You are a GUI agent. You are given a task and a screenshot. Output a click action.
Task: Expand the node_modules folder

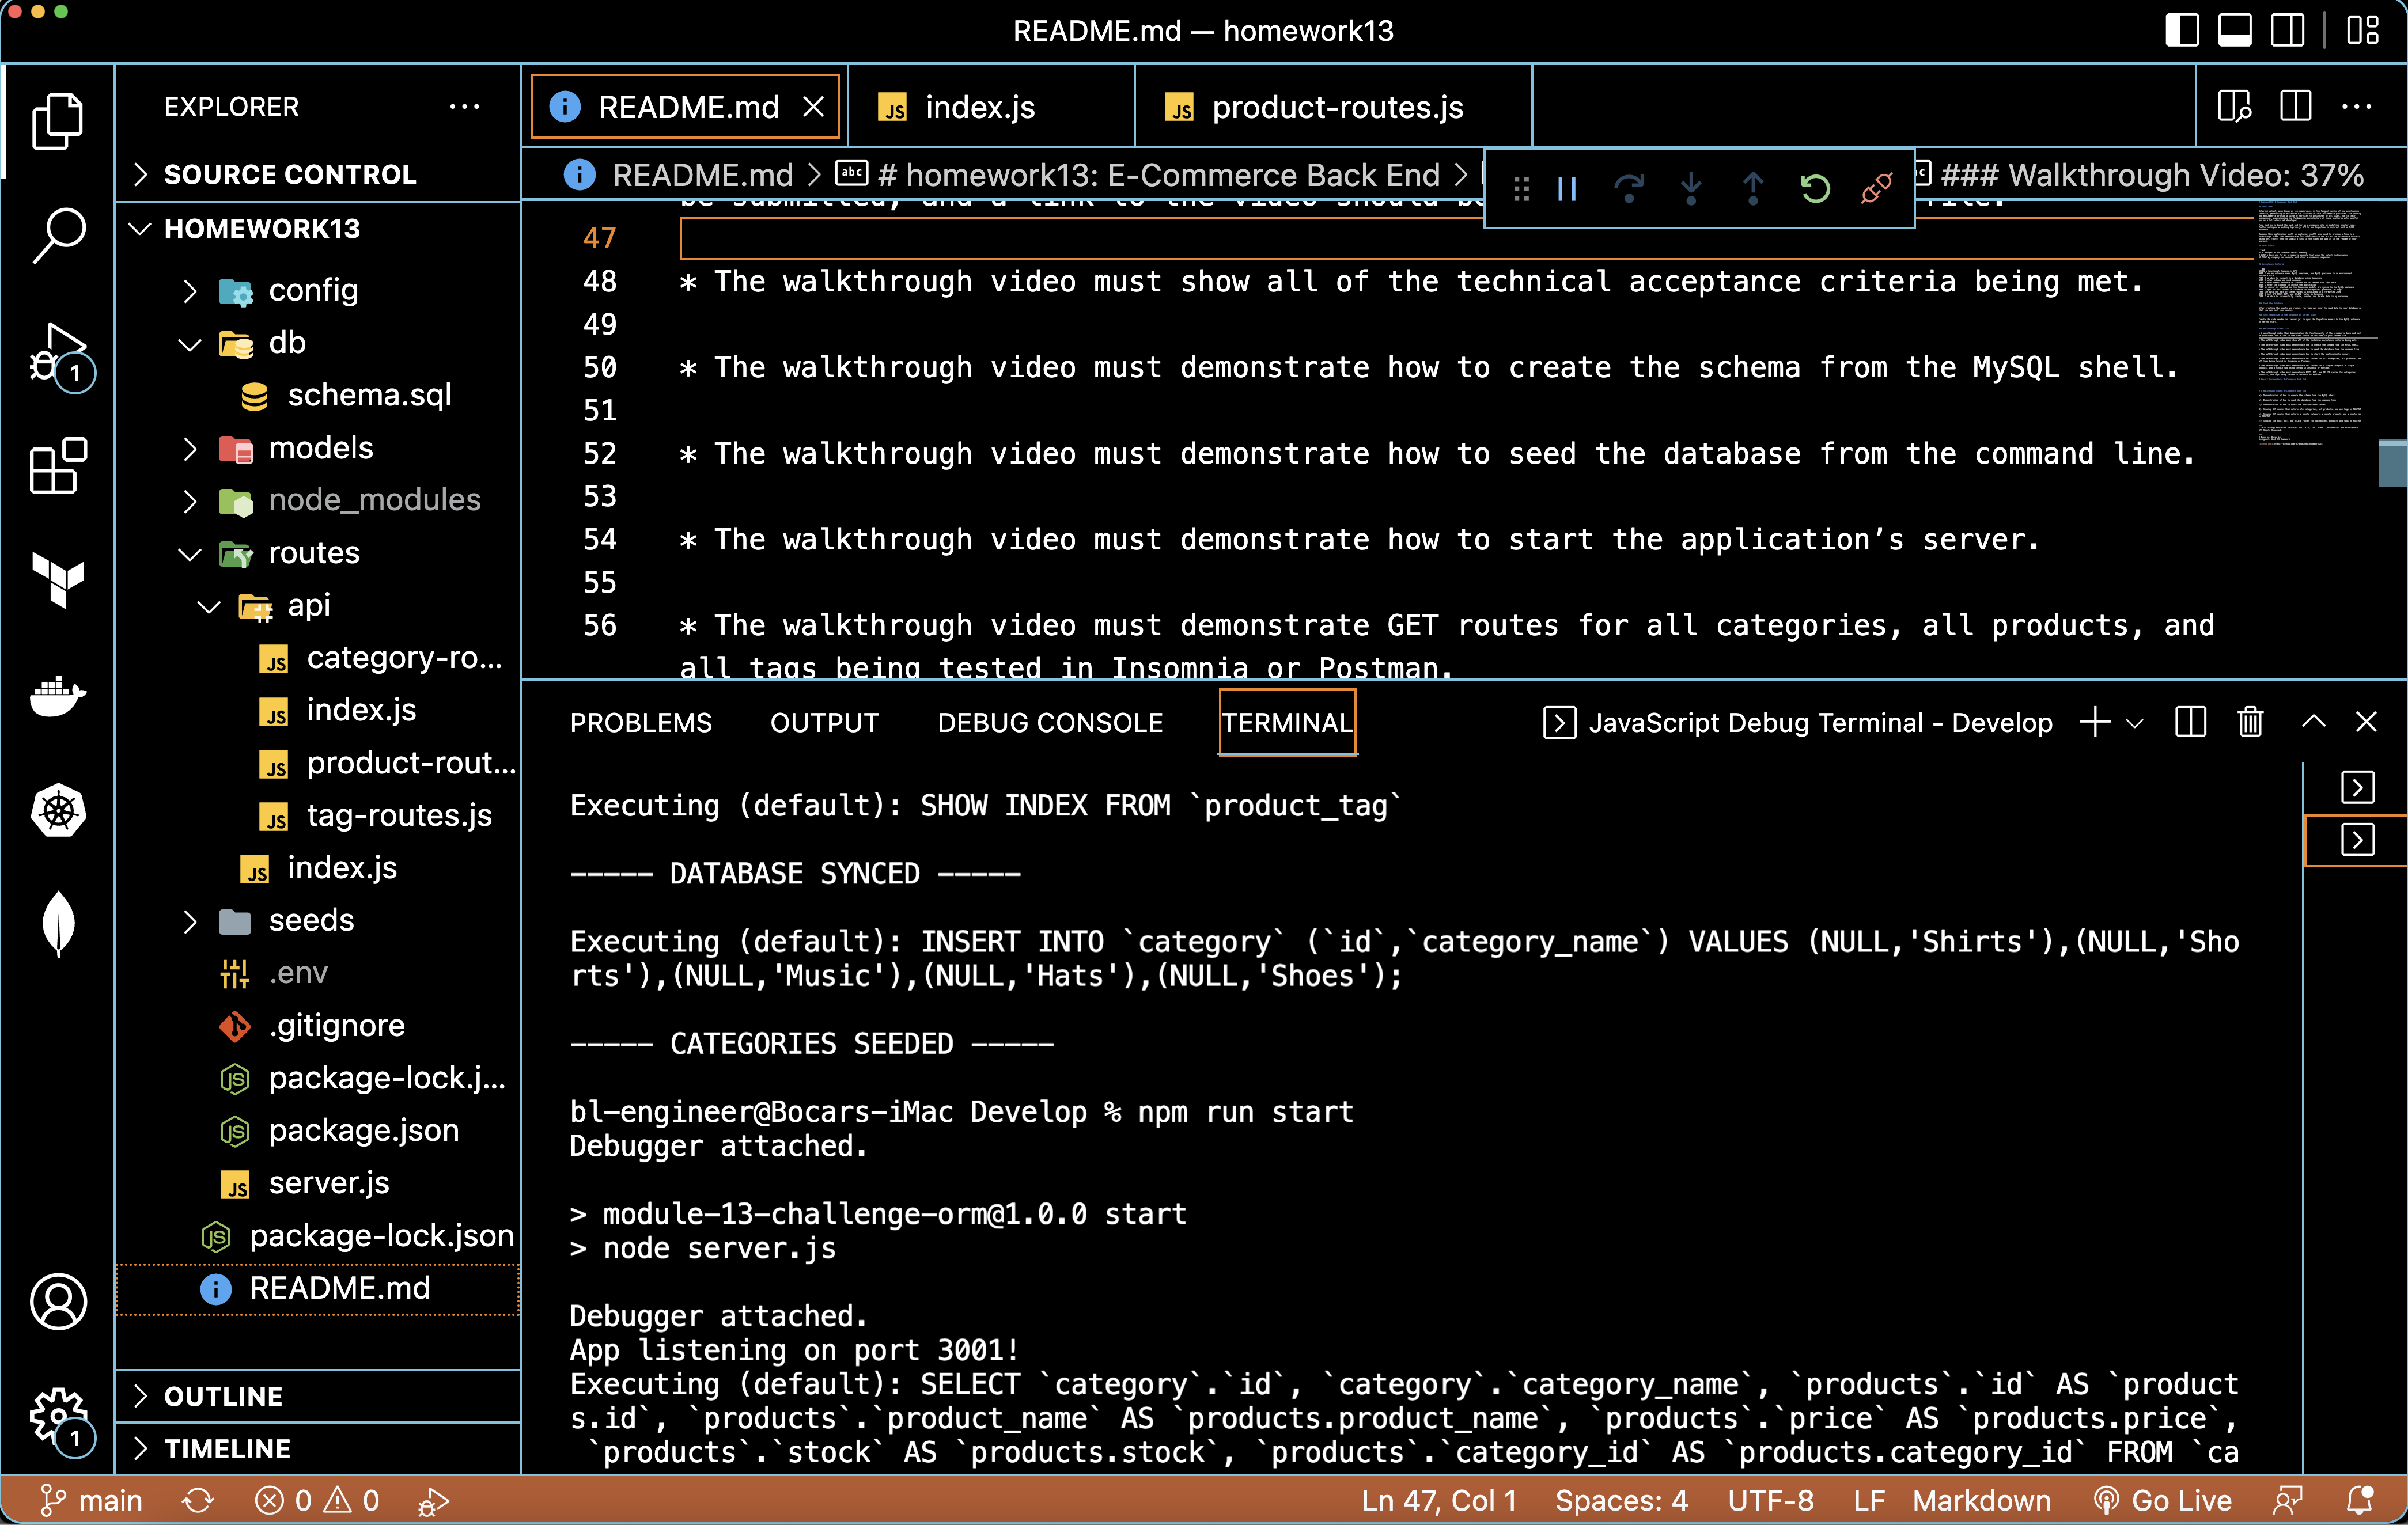191,500
